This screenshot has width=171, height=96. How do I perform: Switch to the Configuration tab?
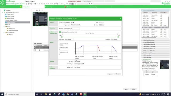click(33, 7)
